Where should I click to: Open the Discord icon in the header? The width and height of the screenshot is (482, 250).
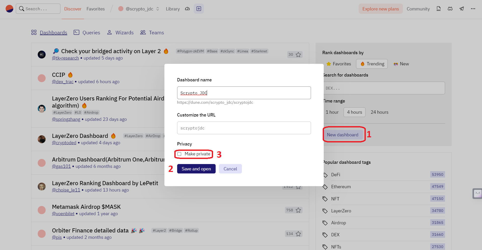pos(450,9)
